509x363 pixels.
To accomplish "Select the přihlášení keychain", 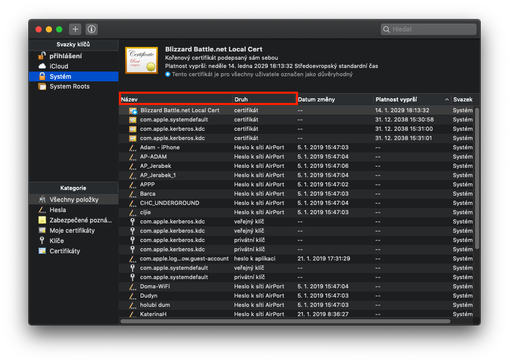I will coord(65,56).
